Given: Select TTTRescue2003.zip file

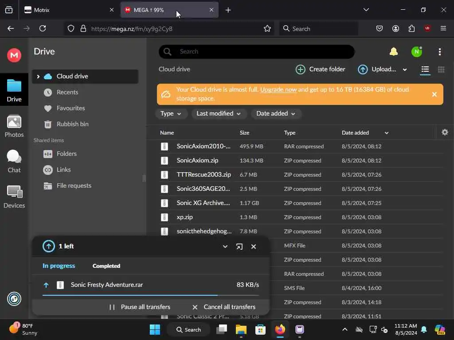Looking at the screenshot, I should pyautogui.click(x=204, y=174).
